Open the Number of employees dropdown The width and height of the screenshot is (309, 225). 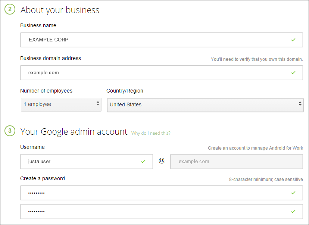click(61, 104)
